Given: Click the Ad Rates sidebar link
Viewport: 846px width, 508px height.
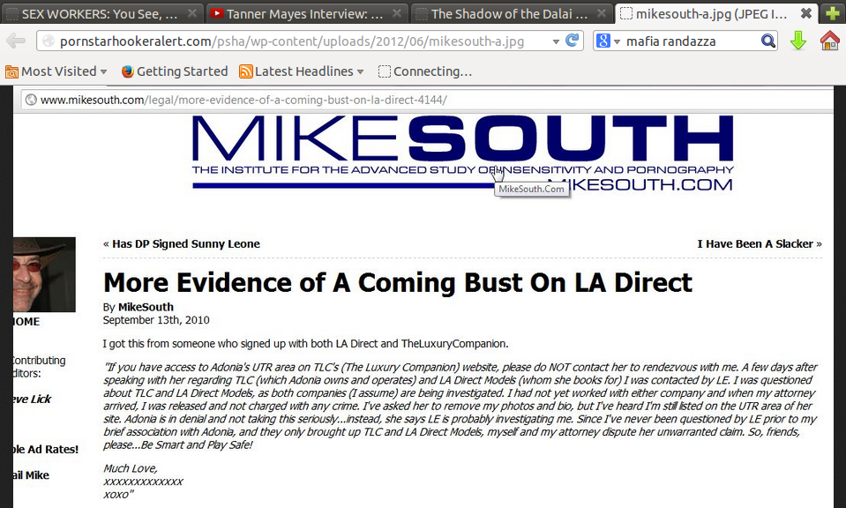Looking at the screenshot, I should [x=46, y=449].
